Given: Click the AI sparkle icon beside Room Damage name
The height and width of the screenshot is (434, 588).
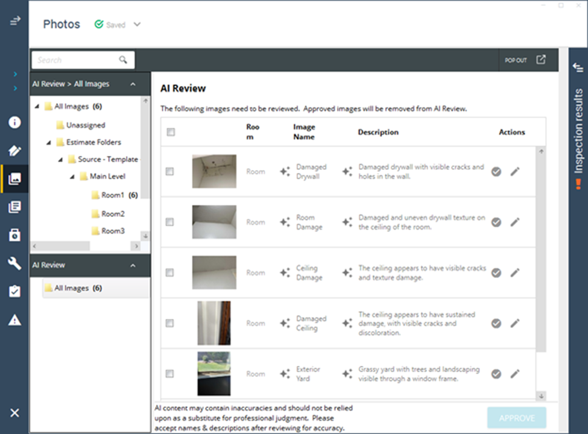Looking at the screenshot, I should pyautogui.click(x=285, y=222).
